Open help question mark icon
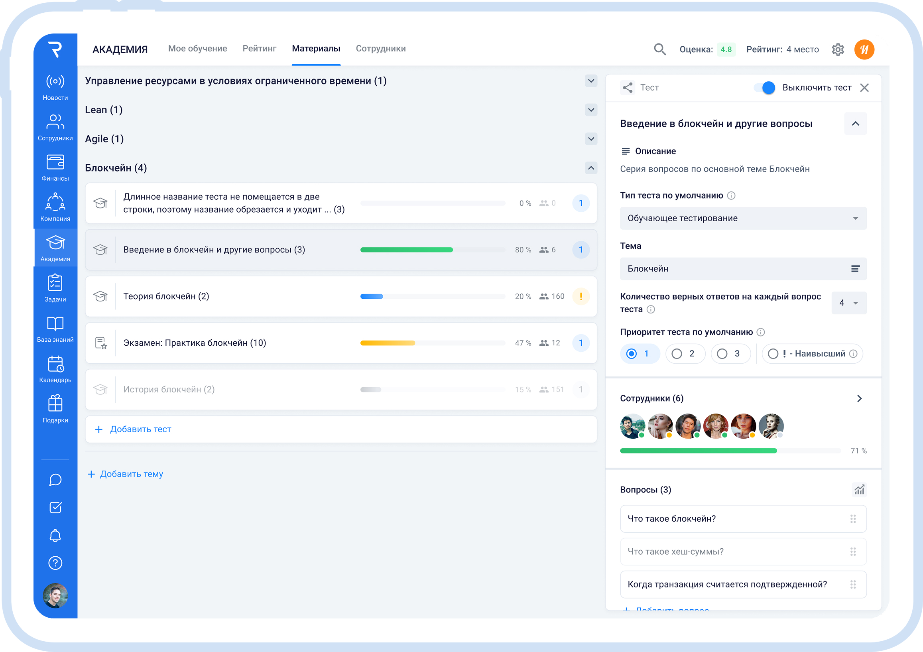923x652 pixels. click(x=55, y=563)
